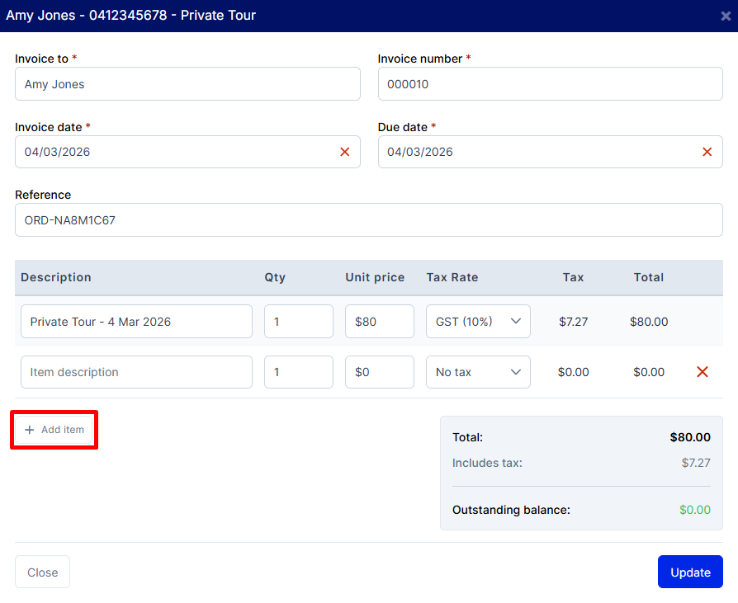
Task: Select the Due date field
Action: 537,152
